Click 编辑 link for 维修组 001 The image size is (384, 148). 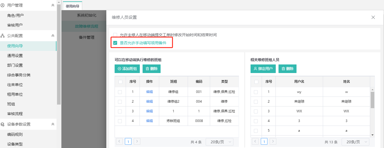(150, 92)
